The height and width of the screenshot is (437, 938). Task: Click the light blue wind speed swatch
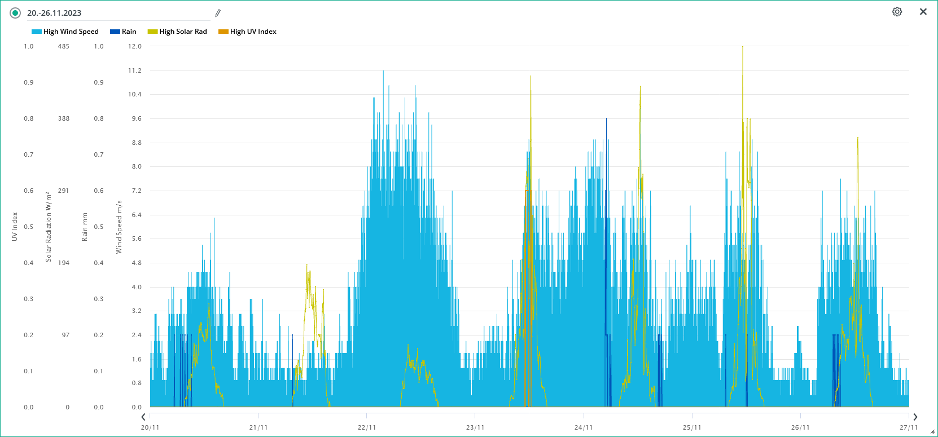point(37,32)
